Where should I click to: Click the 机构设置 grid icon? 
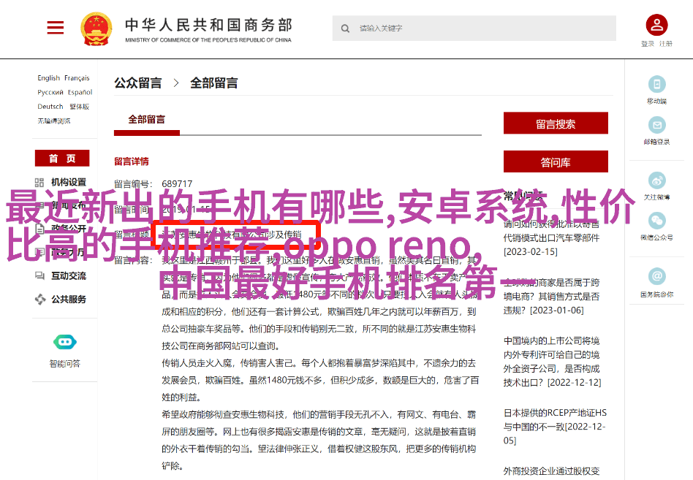(x=39, y=183)
